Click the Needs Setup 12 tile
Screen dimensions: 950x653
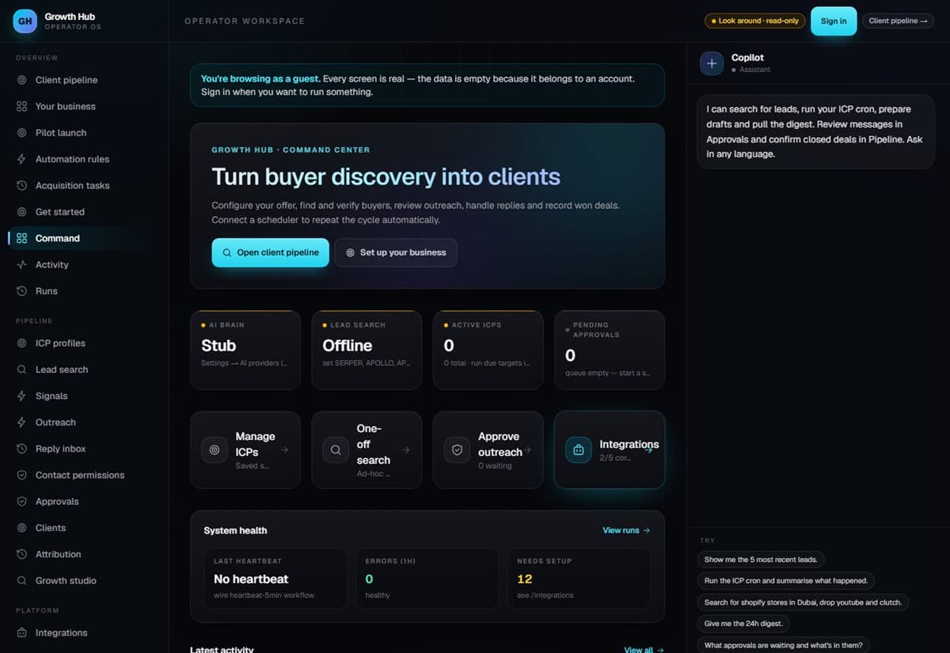click(x=579, y=578)
